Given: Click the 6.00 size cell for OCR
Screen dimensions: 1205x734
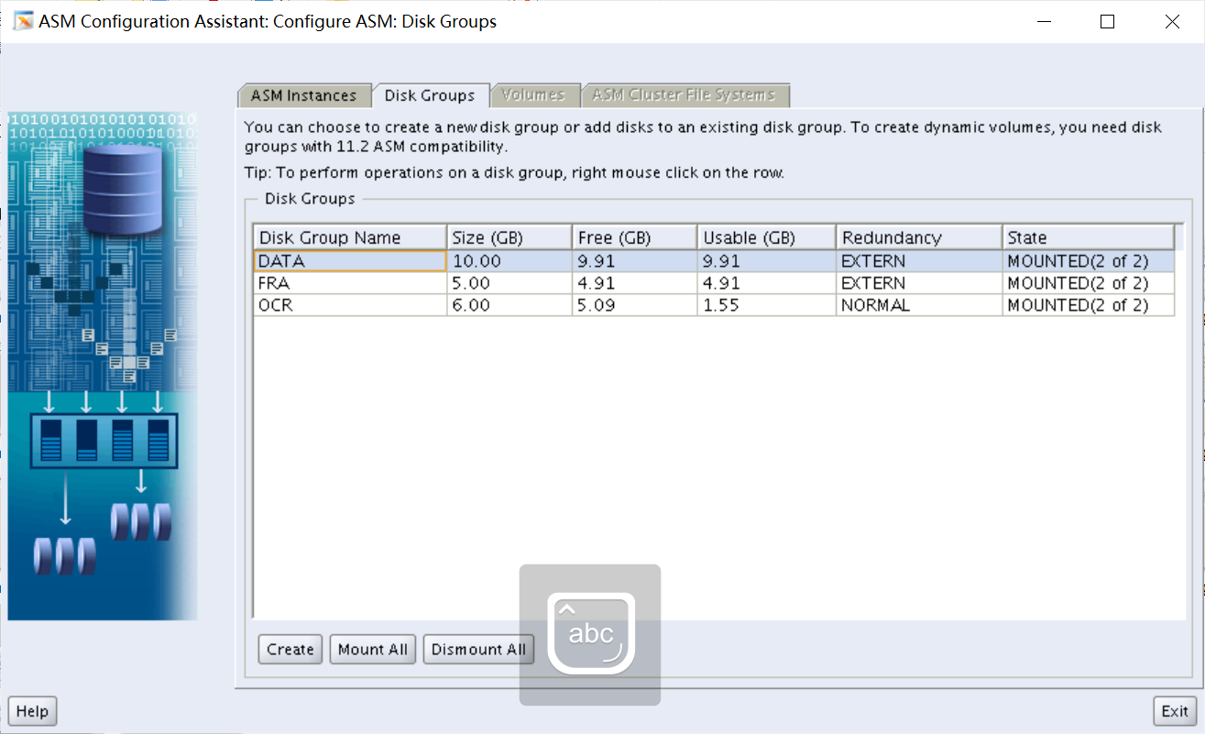Looking at the screenshot, I should (x=509, y=305).
